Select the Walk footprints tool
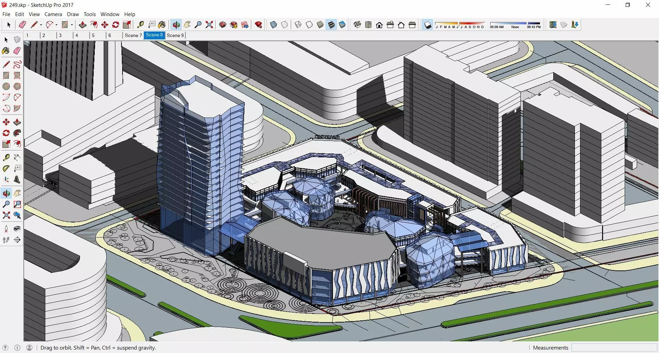This screenshot has width=659, height=353. tap(6, 240)
